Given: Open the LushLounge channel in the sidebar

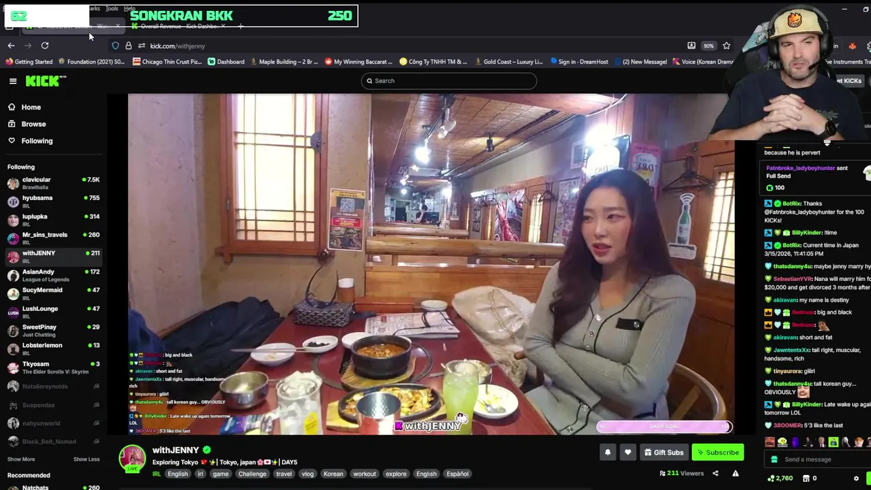Looking at the screenshot, I should point(53,312).
